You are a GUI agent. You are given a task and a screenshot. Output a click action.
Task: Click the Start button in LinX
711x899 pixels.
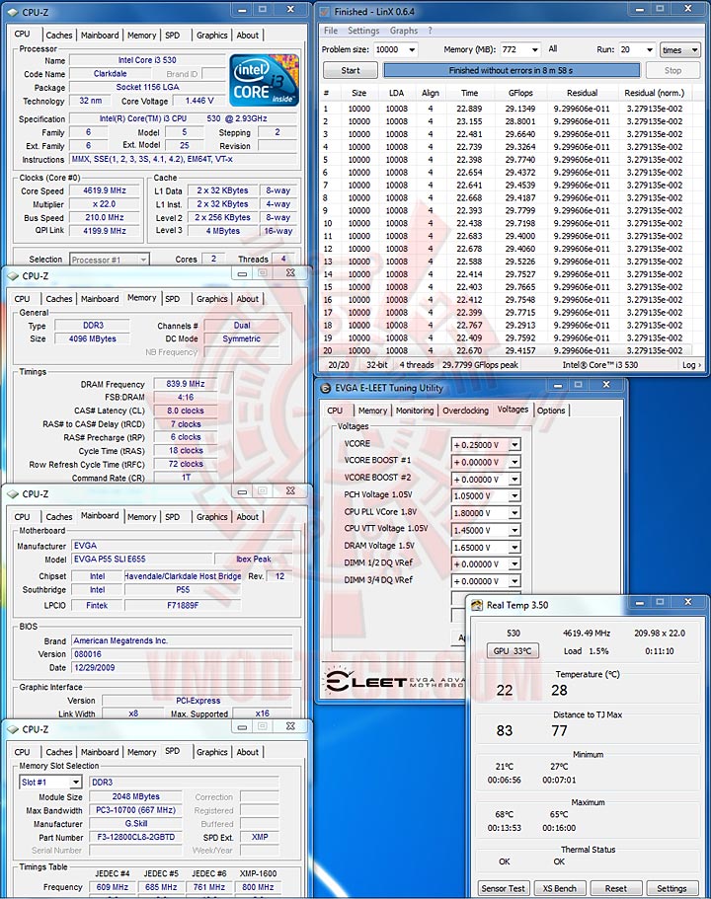[x=350, y=70]
